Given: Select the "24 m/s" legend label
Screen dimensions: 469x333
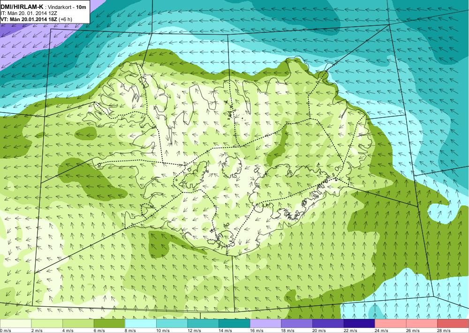Looking at the screenshot, I should pos(382,331).
